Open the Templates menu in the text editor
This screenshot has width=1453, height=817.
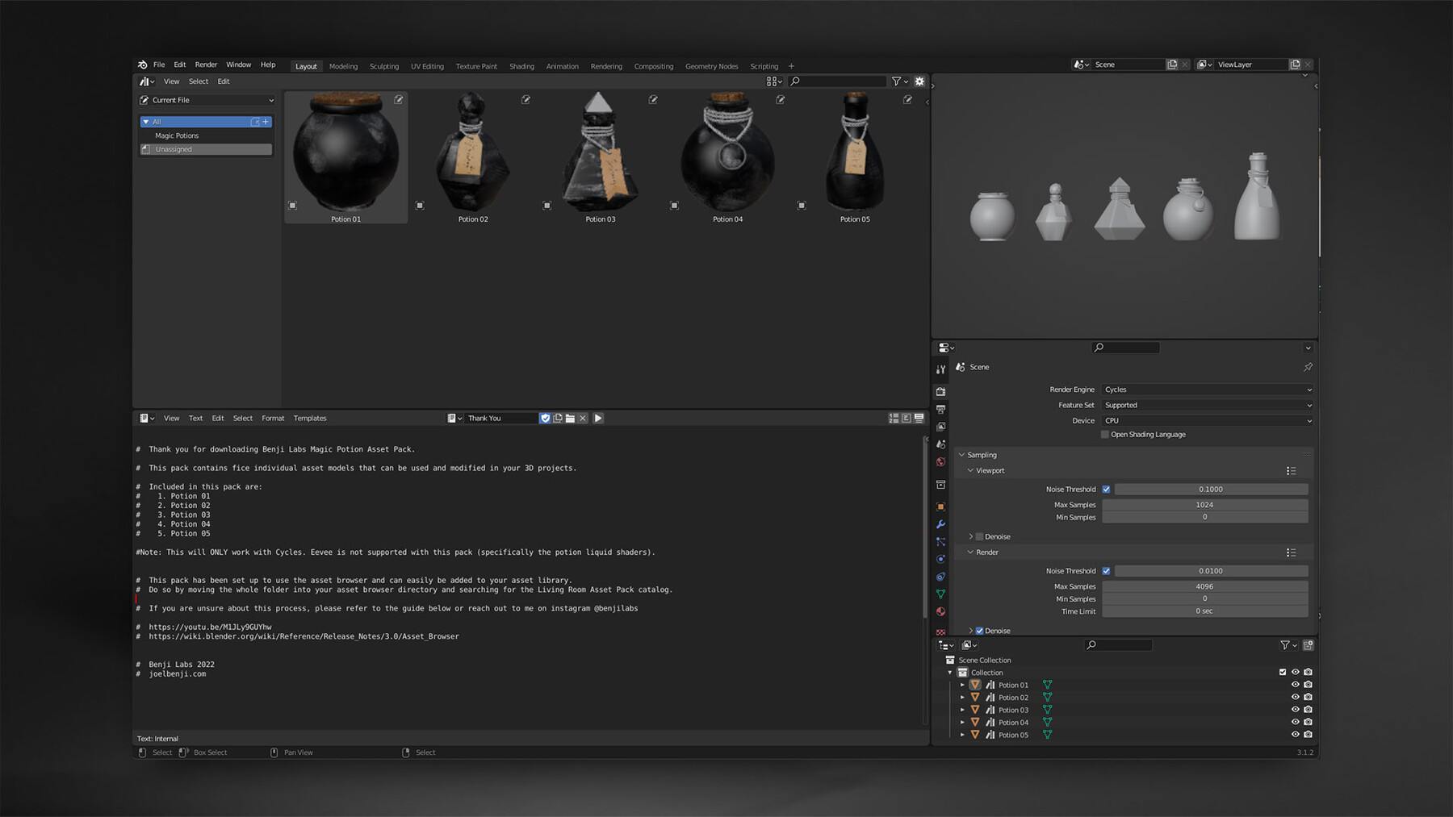click(310, 418)
